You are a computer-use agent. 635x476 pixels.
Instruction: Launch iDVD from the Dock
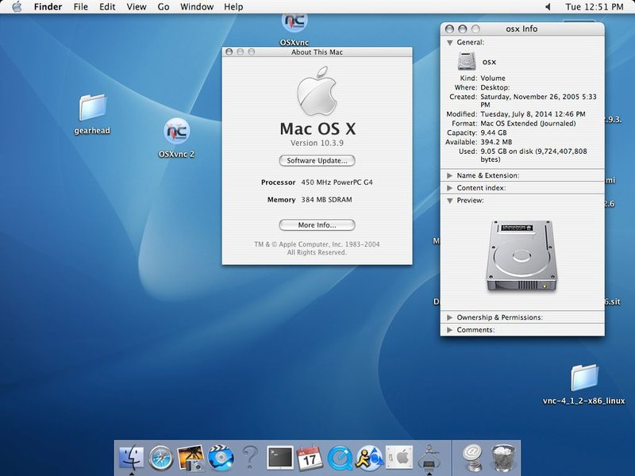click(x=221, y=458)
